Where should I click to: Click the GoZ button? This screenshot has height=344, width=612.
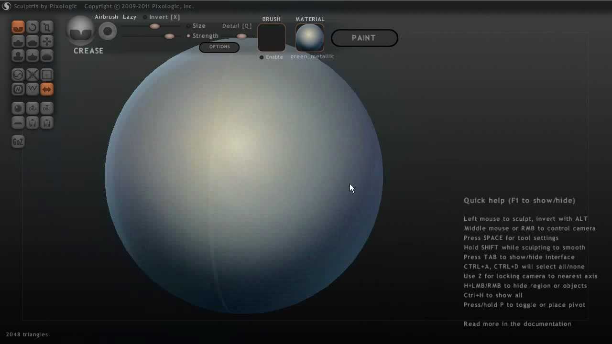tap(18, 142)
